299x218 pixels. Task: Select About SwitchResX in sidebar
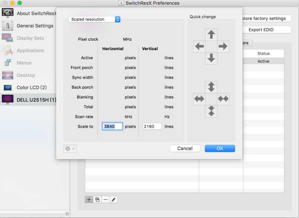(x=29, y=13)
